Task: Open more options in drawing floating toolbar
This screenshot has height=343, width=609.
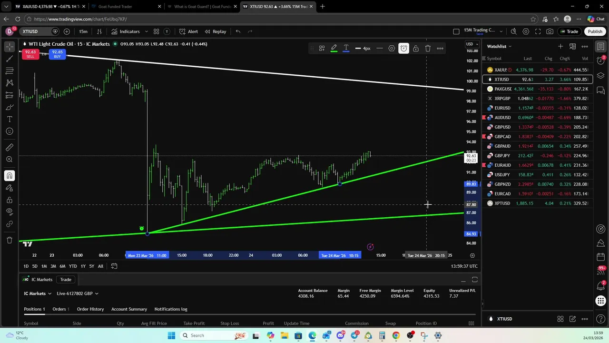Action: [x=440, y=48]
